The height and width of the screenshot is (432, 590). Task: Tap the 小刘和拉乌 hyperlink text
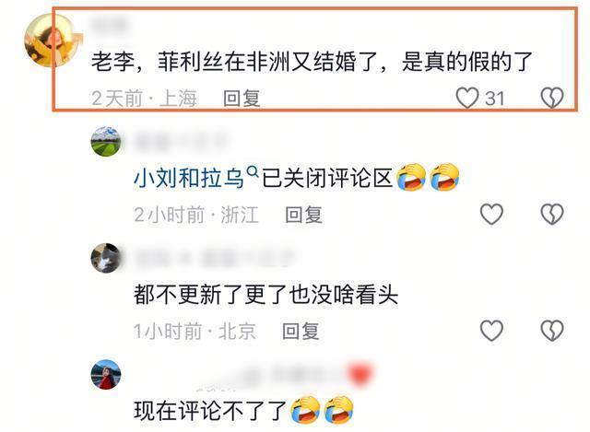tap(189, 178)
